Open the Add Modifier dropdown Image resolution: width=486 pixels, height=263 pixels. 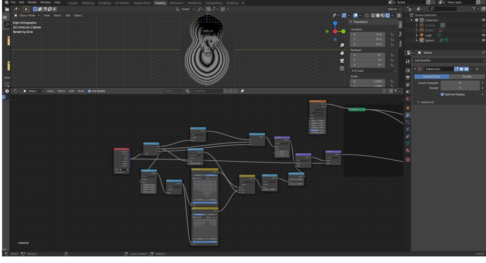pos(449,60)
